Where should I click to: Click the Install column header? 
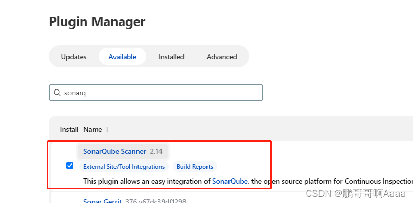tap(69, 130)
